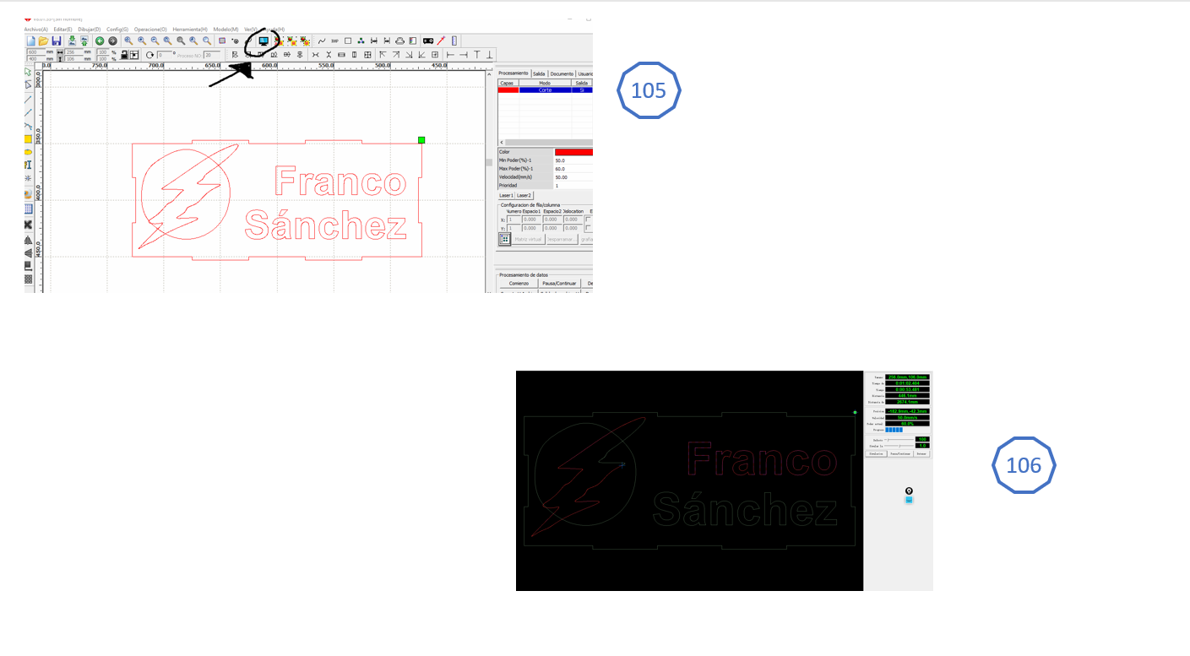The height and width of the screenshot is (656, 1190).
Task: Select the Laser2 tab
Action: (524, 195)
